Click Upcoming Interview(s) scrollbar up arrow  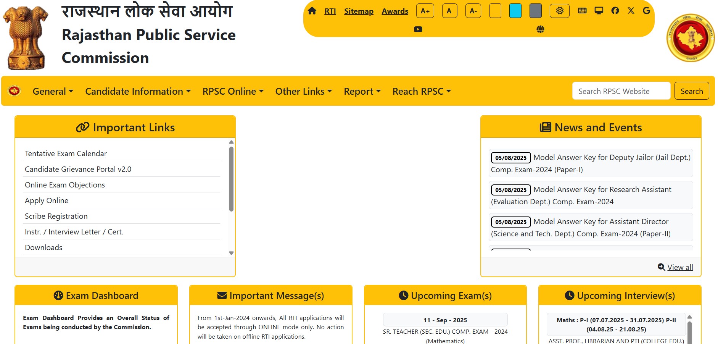689,317
